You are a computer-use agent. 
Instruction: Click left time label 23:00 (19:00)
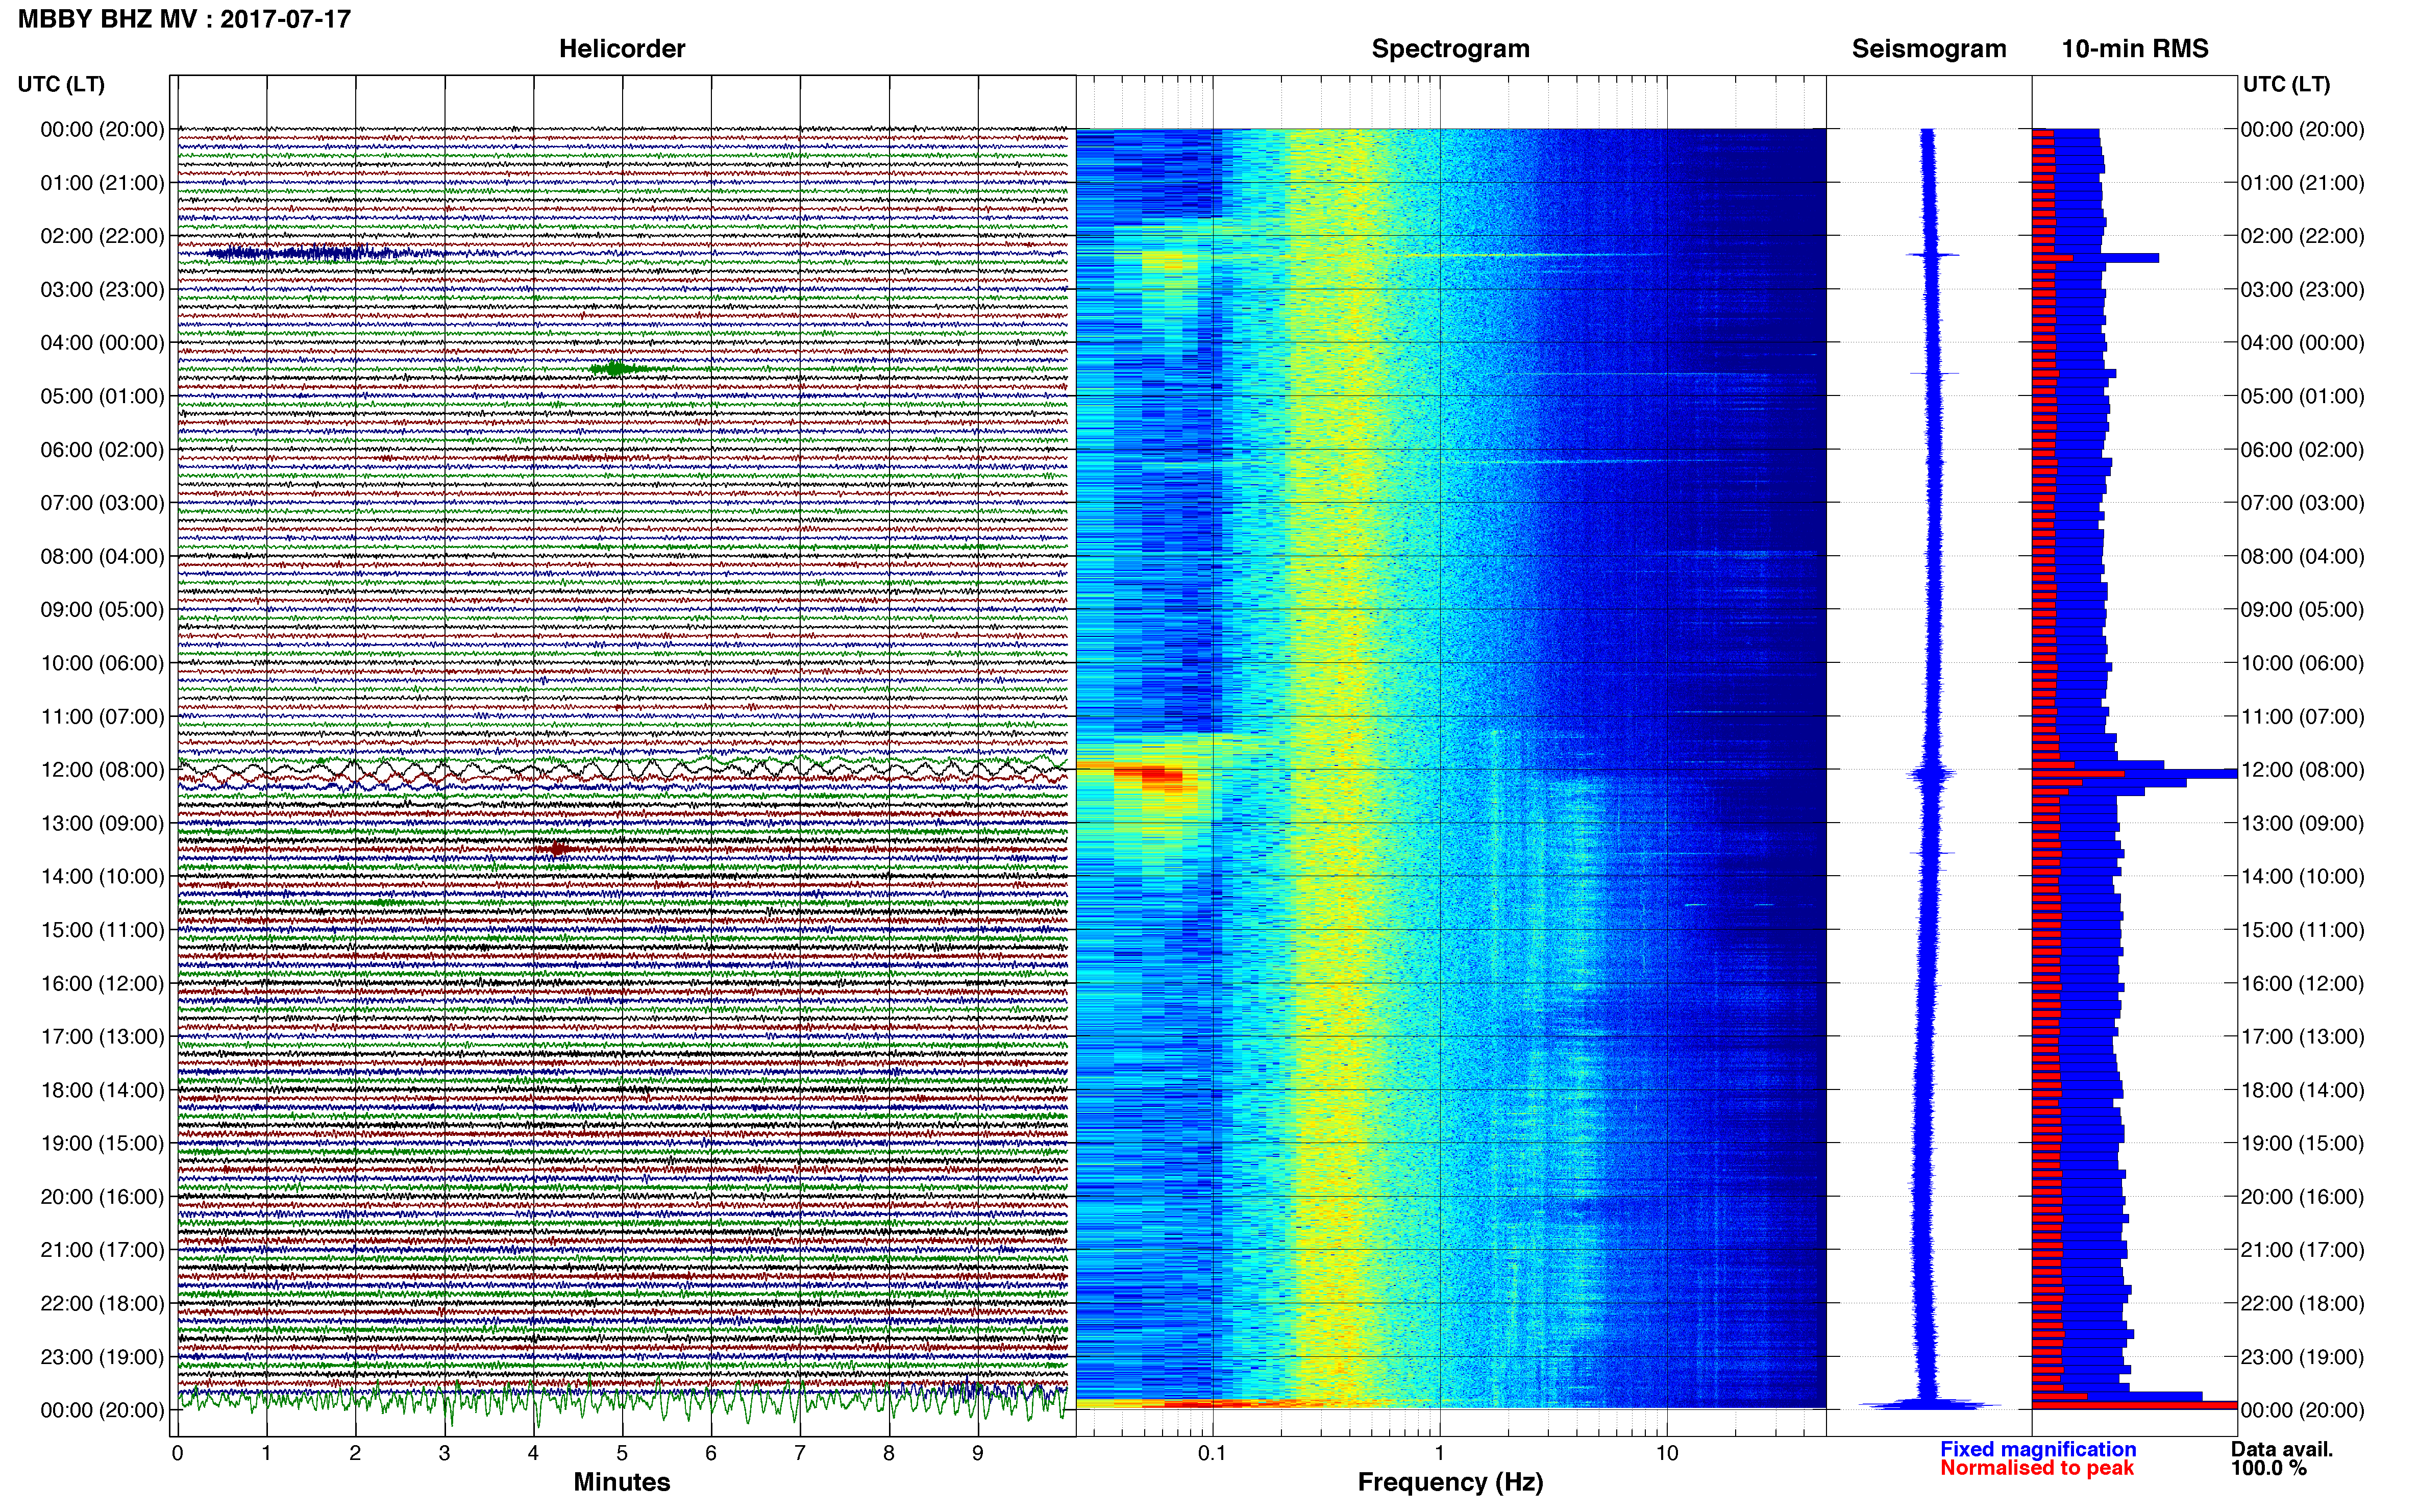(102, 1357)
